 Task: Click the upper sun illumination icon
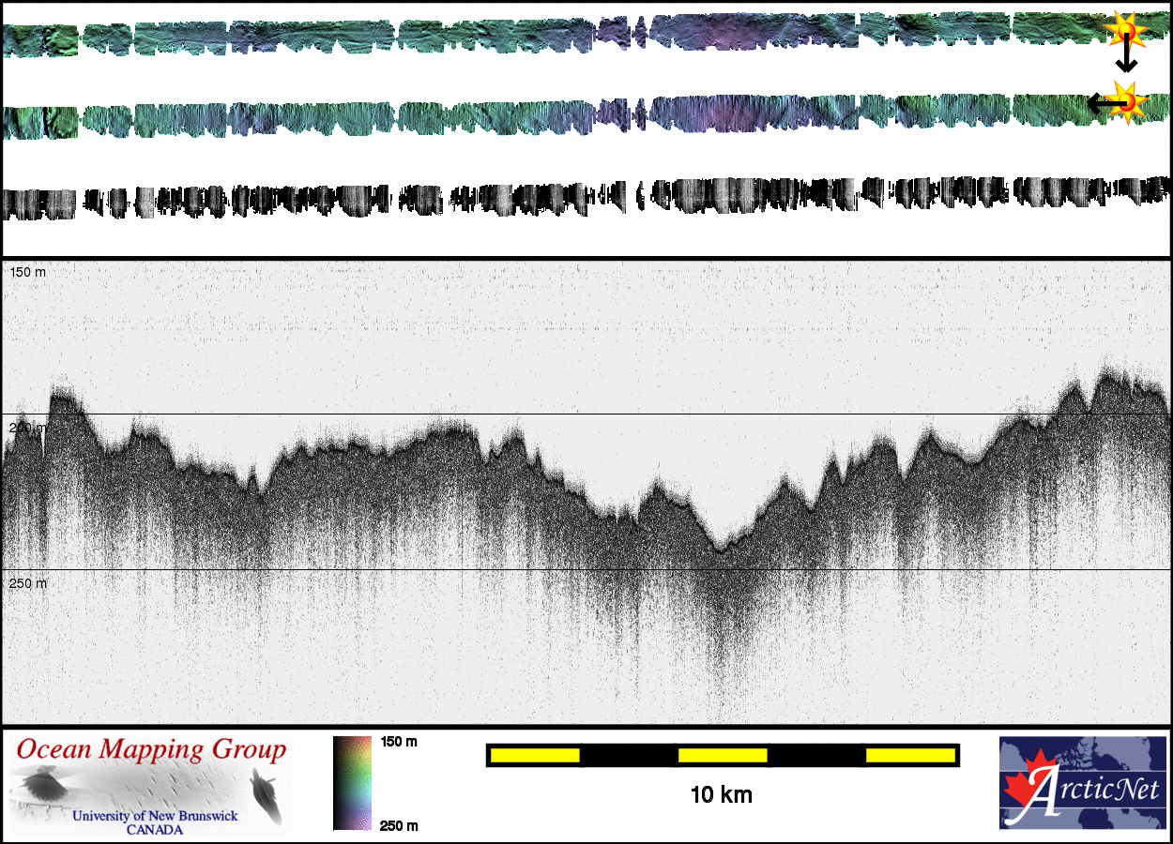(1125, 32)
